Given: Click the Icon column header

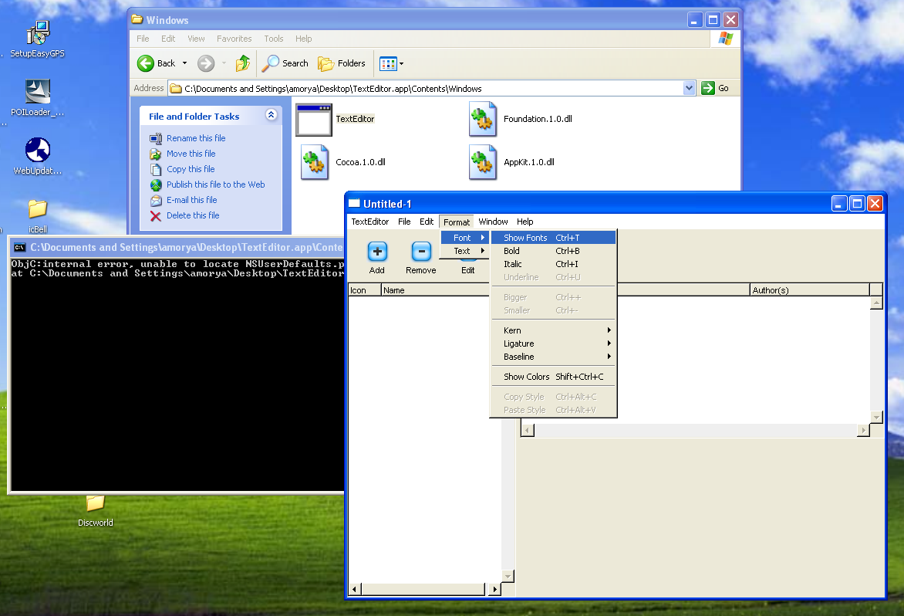Looking at the screenshot, I should [x=364, y=290].
